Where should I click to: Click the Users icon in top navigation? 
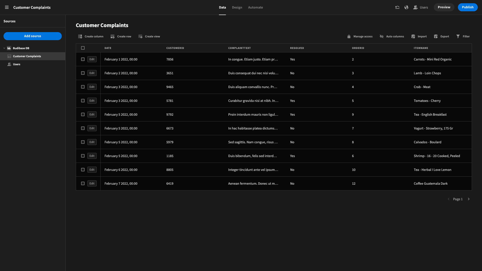[415, 7]
